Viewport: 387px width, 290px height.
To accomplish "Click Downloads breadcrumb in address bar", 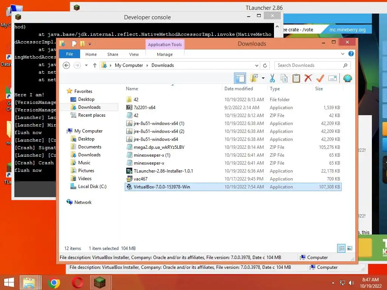I will point(163,65).
